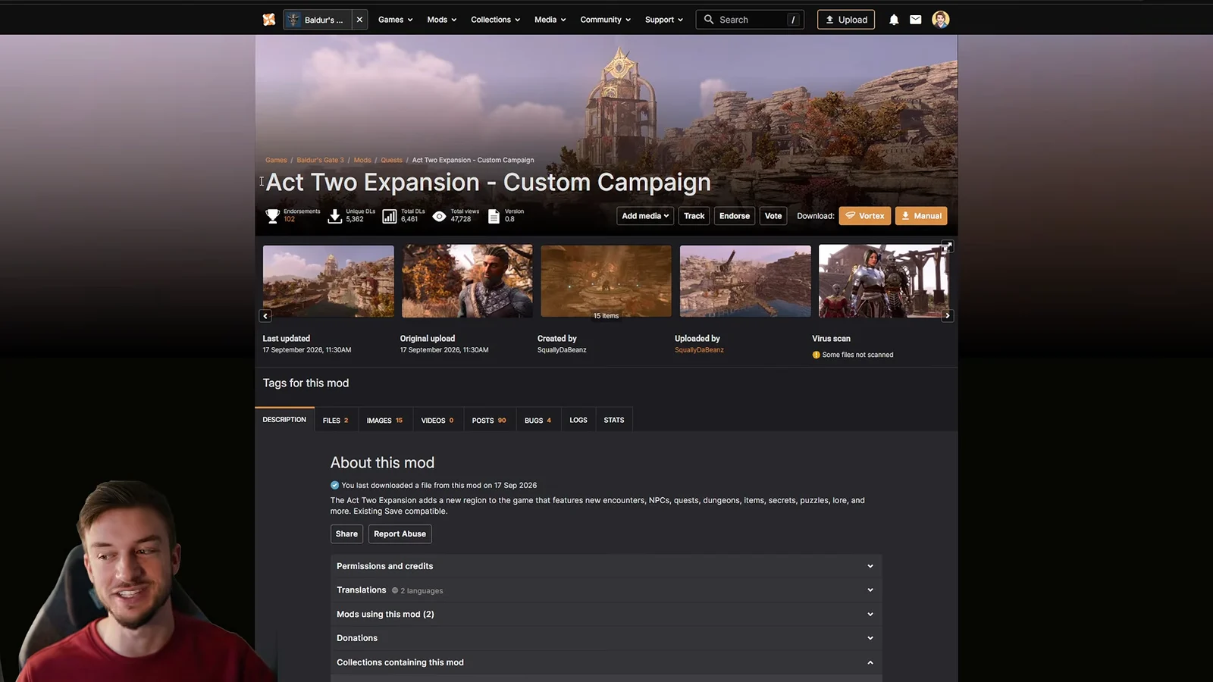Screen dimensions: 1213x682
Task: Open the Baldur's Gate 3 breadcrumb link
Action: (x=320, y=160)
